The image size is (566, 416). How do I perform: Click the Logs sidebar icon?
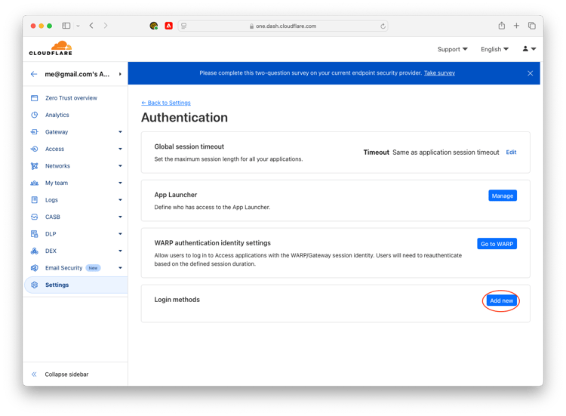pos(34,199)
